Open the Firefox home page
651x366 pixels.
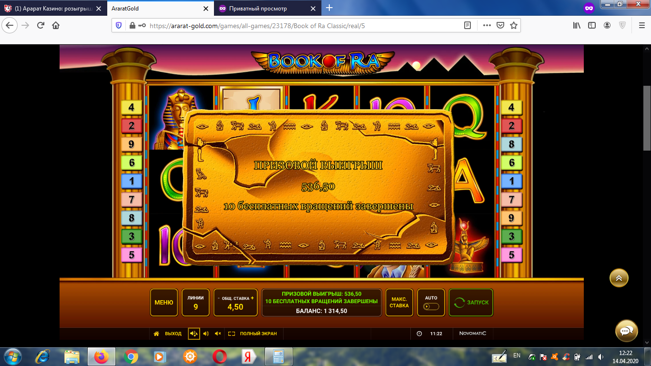56,25
